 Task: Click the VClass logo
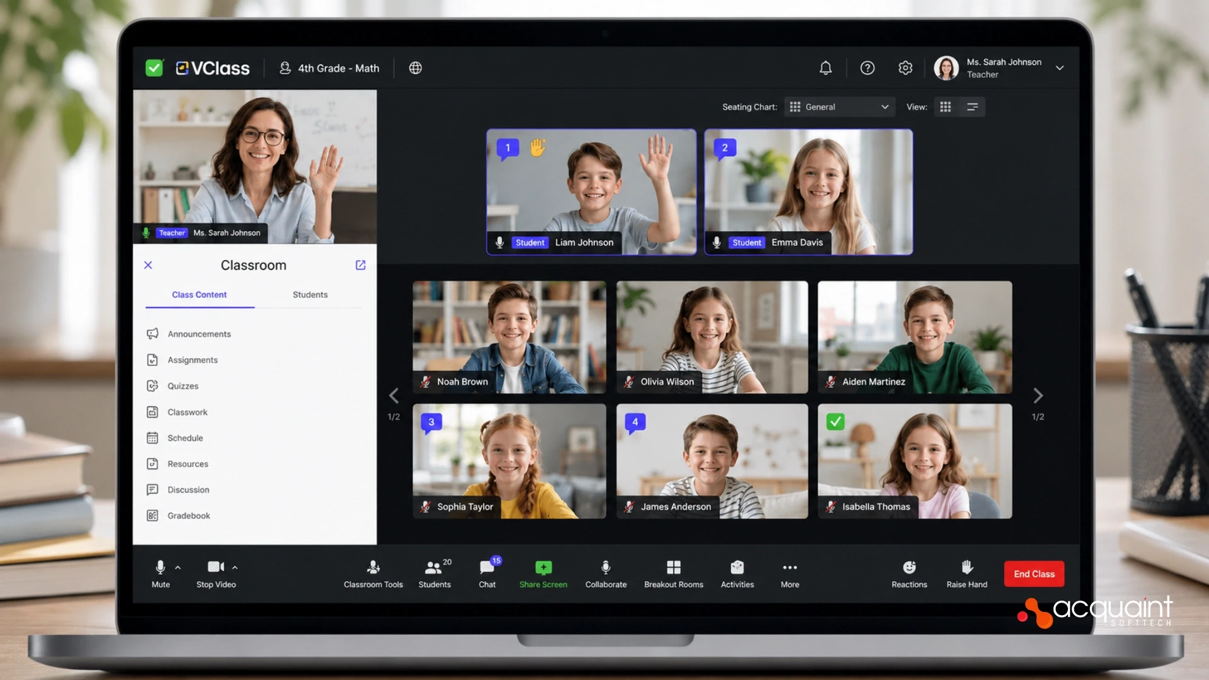coord(213,68)
